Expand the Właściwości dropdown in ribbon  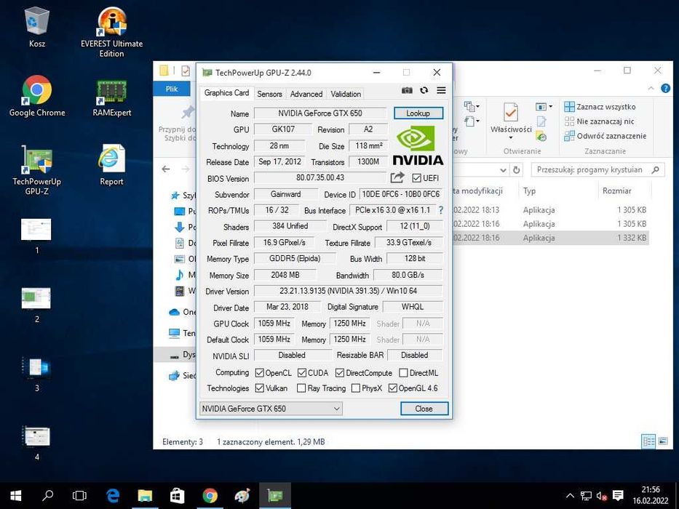(510, 138)
